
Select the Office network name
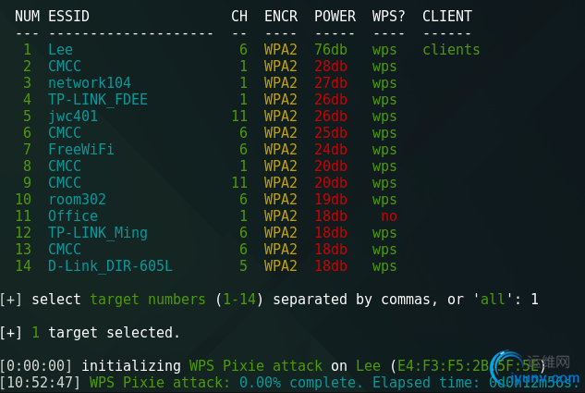click(73, 215)
